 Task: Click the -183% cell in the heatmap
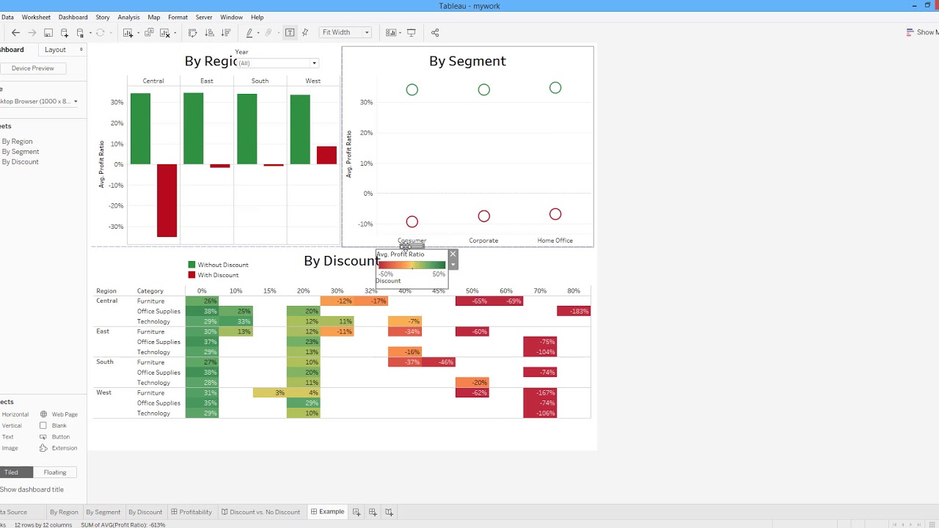[574, 311]
